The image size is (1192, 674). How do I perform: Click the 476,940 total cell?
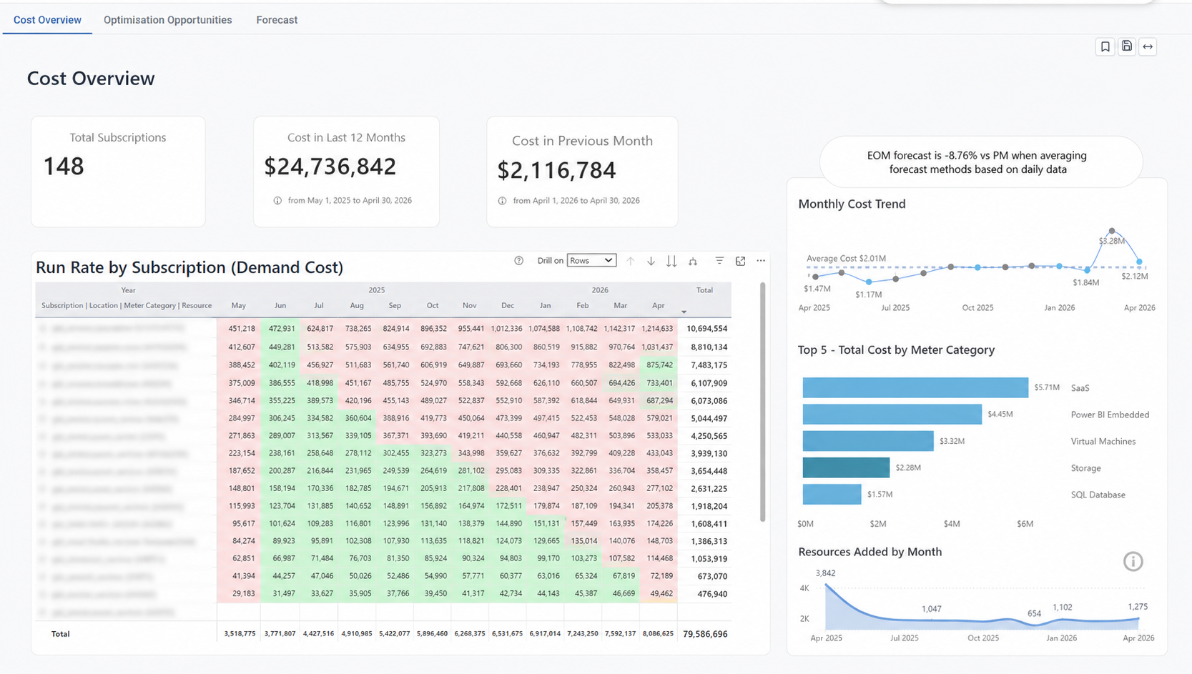tap(712, 594)
